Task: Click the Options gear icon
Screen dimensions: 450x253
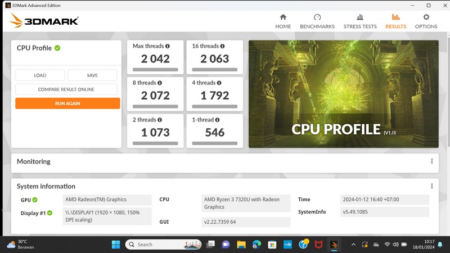Action: click(x=426, y=17)
